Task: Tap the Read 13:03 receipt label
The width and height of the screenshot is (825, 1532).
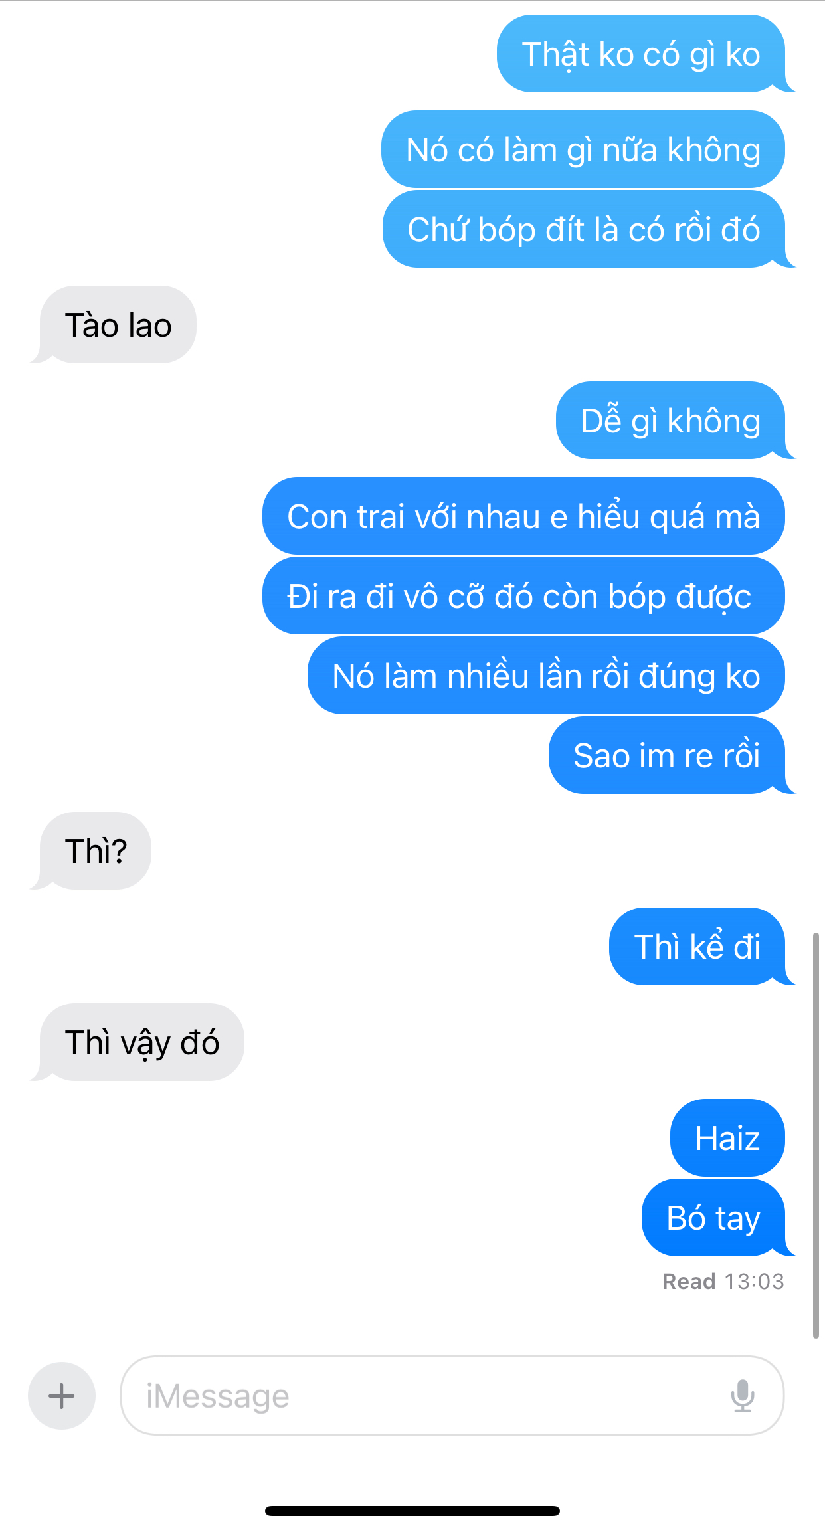Action: (723, 1281)
